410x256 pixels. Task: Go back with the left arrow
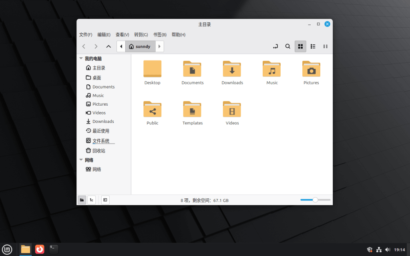coord(84,46)
